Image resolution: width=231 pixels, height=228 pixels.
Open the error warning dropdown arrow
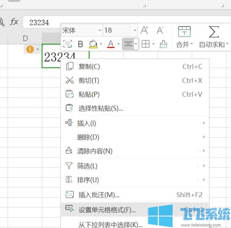click(x=38, y=49)
